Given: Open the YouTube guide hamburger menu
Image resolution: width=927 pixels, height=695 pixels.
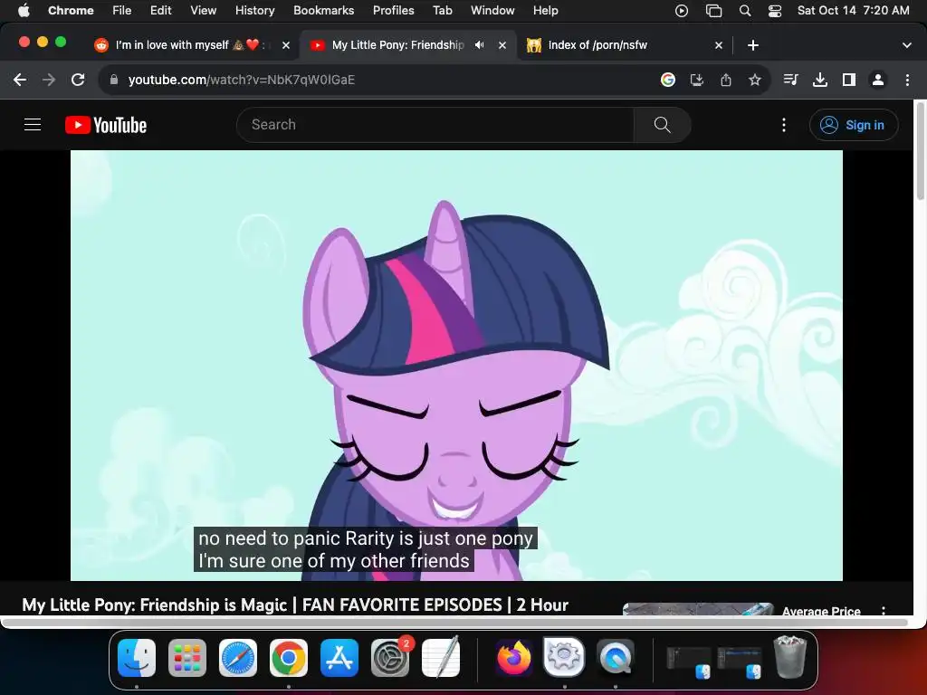Looking at the screenshot, I should click(x=33, y=125).
